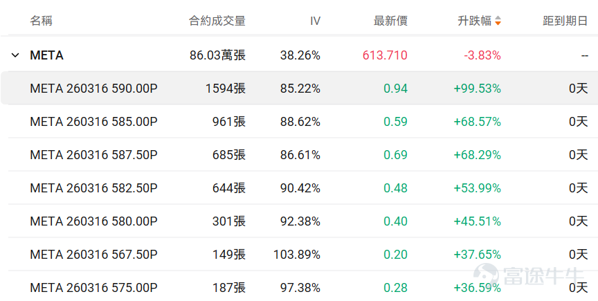Click volume cell 961張
Image resolution: width=598 pixels, height=301 pixels.
pos(229,122)
